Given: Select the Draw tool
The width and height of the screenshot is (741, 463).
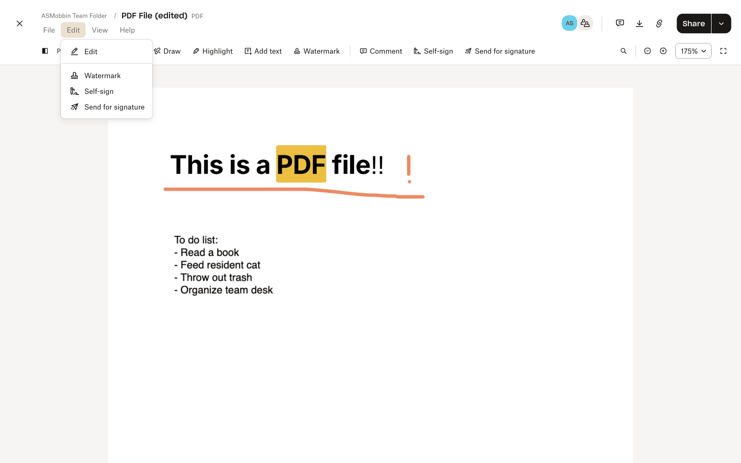Looking at the screenshot, I should click(167, 51).
